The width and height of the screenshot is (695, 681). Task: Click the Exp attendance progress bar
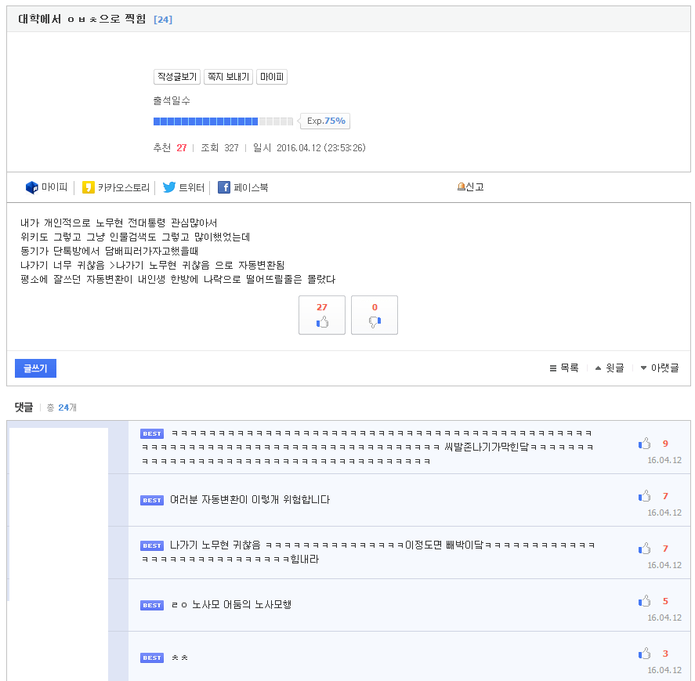223,121
